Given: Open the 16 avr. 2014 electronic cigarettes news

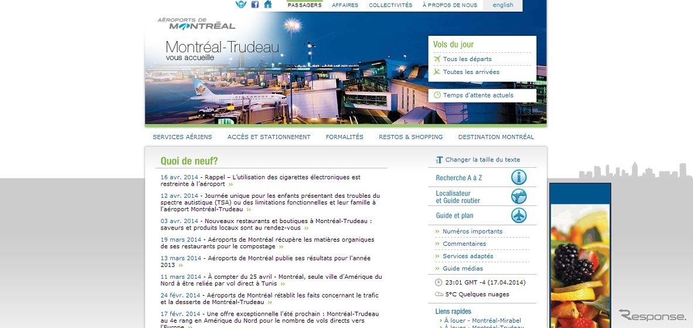Looking at the screenshot, I should point(260,180).
